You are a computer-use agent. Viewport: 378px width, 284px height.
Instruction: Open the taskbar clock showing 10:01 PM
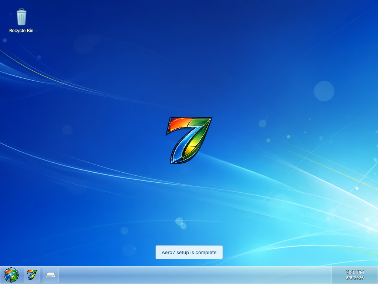tap(355, 273)
